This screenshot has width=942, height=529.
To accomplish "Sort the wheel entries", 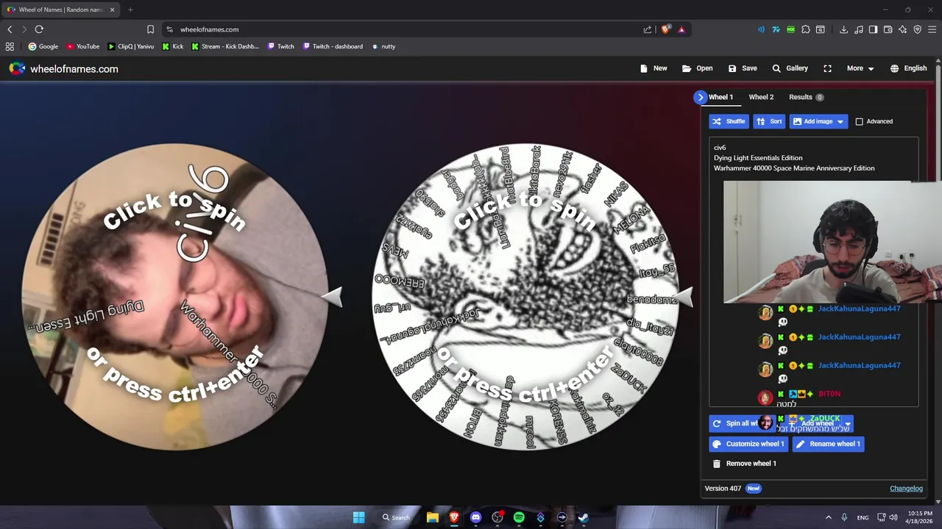I will 770,121.
